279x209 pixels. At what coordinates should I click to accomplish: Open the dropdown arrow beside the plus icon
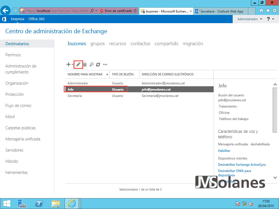point(72,64)
